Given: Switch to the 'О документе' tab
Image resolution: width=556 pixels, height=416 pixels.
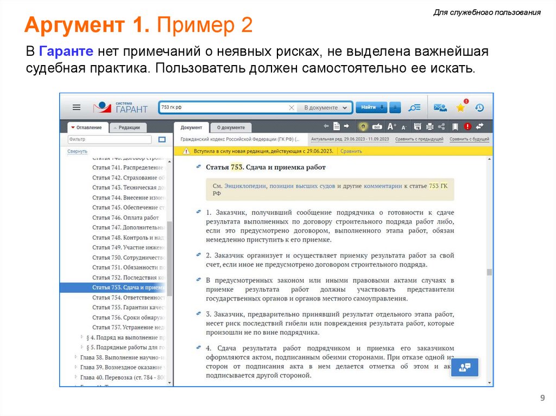Looking at the screenshot, I should point(231,127).
